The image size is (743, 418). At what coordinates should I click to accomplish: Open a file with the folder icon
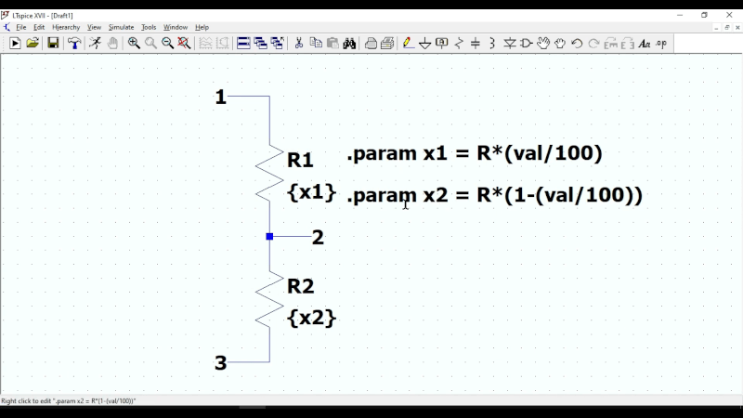pos(33,44)
